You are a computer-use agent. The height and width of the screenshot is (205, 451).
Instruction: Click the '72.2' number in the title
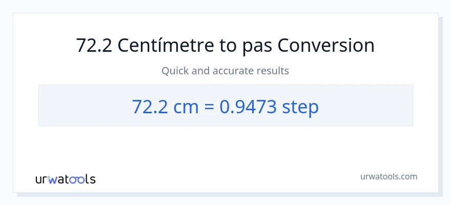coord(94,46)
